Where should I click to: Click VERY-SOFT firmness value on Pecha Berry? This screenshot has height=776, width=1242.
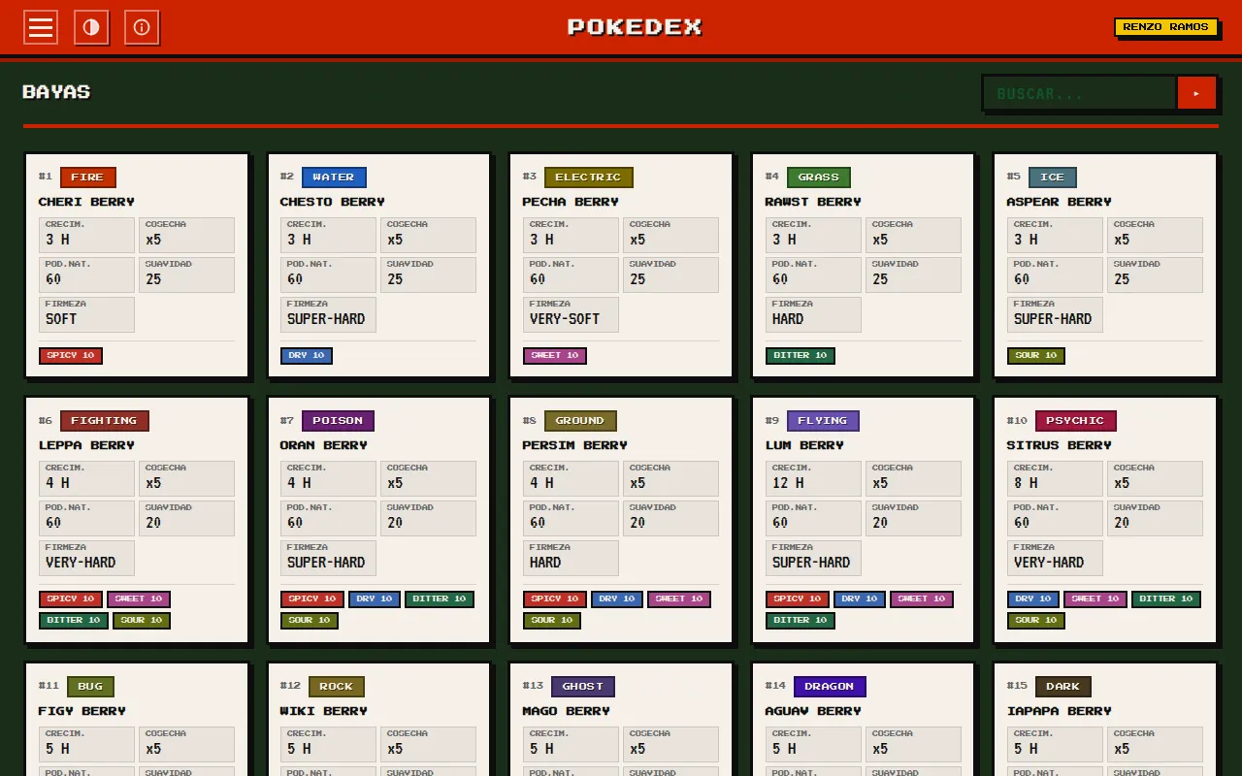[565, 319]
